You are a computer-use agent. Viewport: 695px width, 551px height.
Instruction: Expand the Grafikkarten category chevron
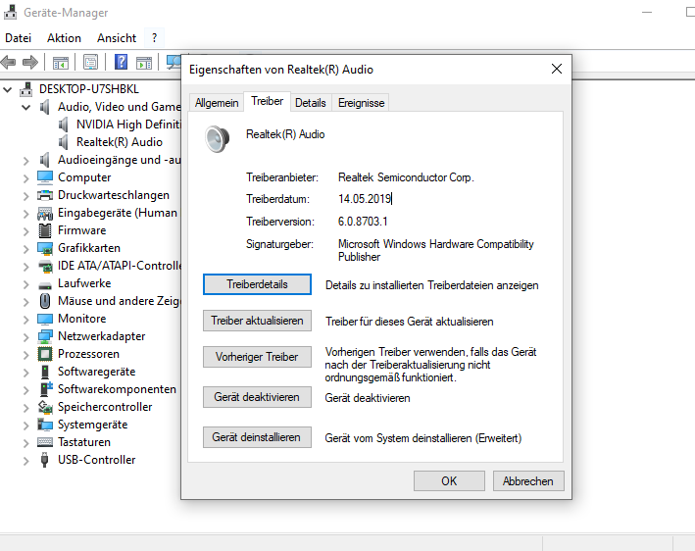pyautogui.click(x=26, y=249)
